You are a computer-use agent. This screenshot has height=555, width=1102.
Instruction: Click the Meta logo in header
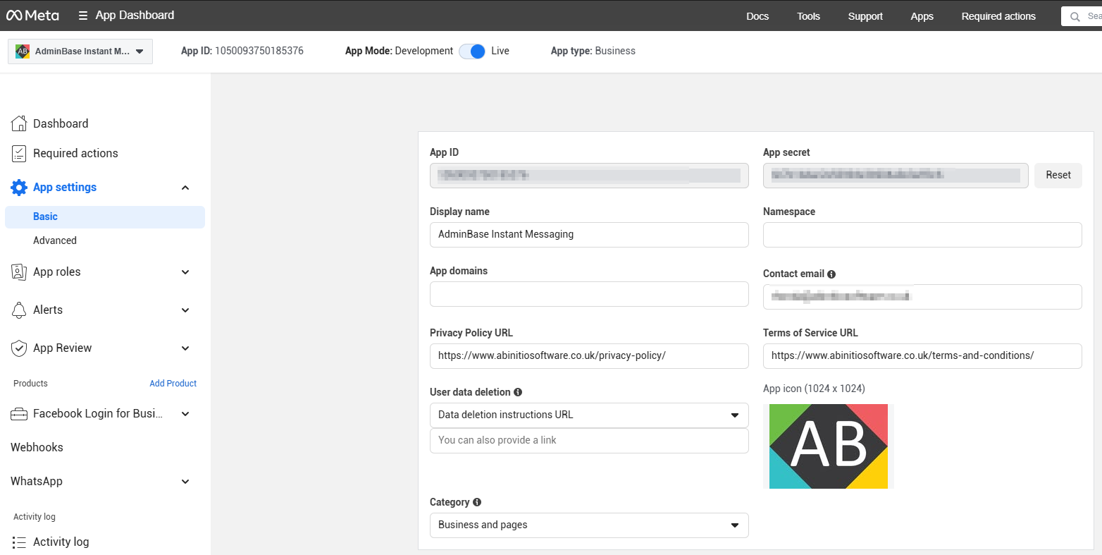(32, 16)
